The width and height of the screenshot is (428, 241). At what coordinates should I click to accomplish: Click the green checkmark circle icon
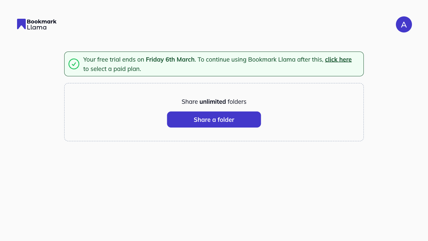point(74,64)
